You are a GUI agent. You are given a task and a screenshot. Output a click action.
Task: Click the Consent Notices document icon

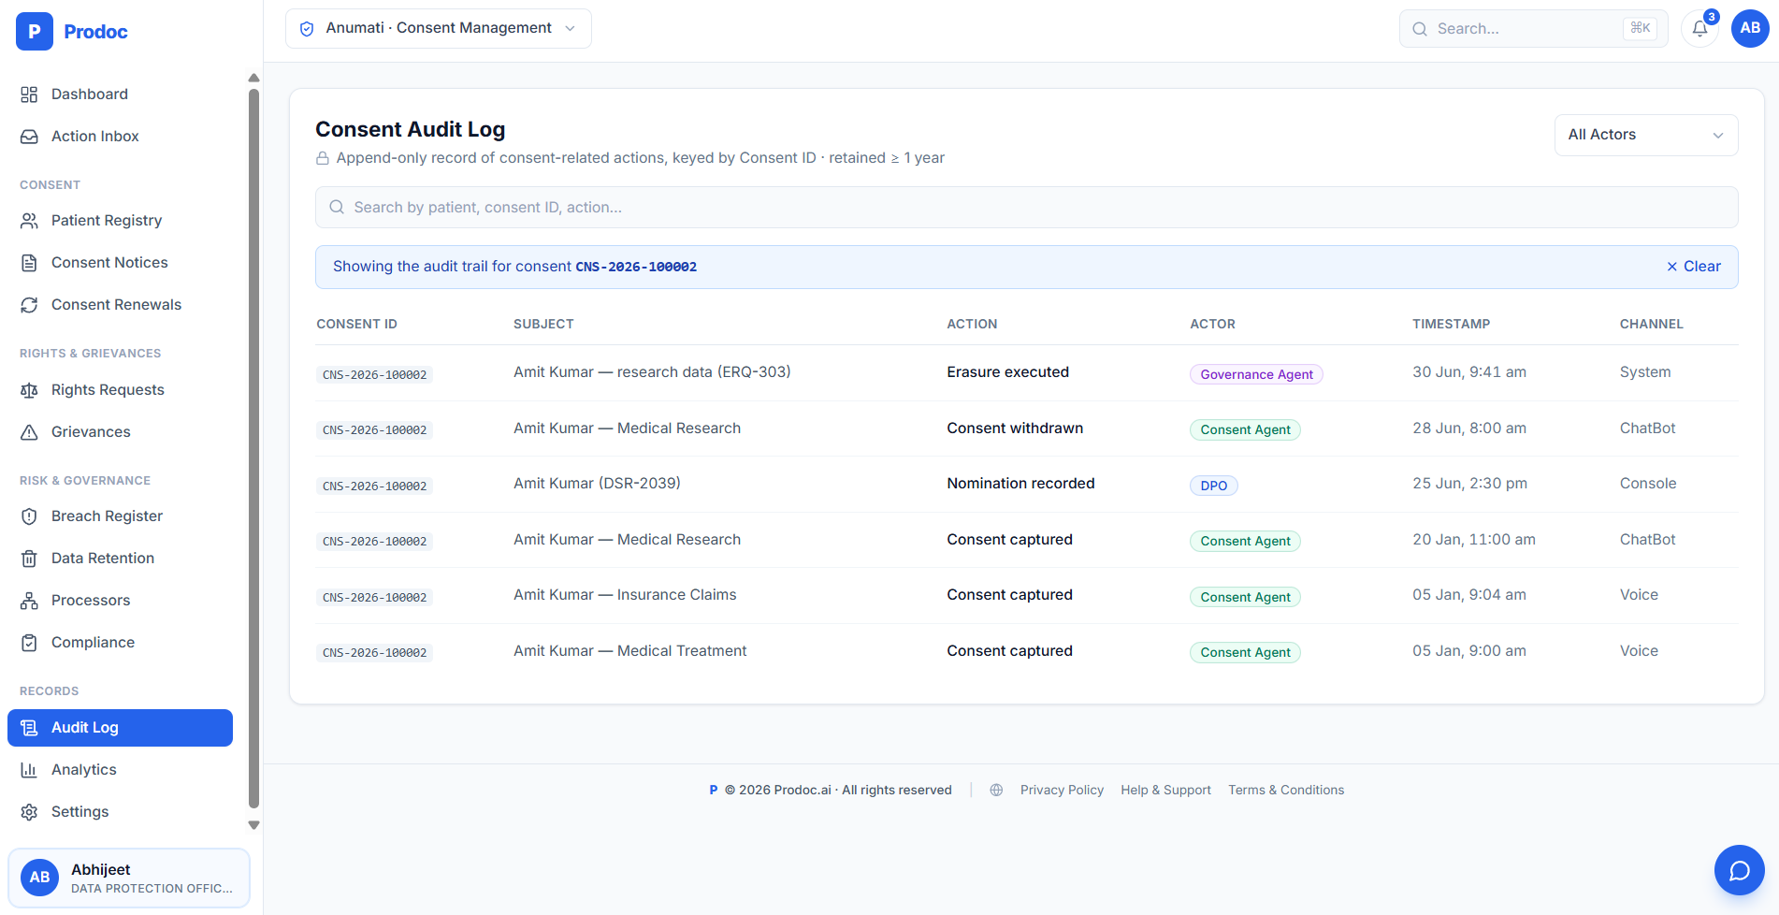point(29,263)
